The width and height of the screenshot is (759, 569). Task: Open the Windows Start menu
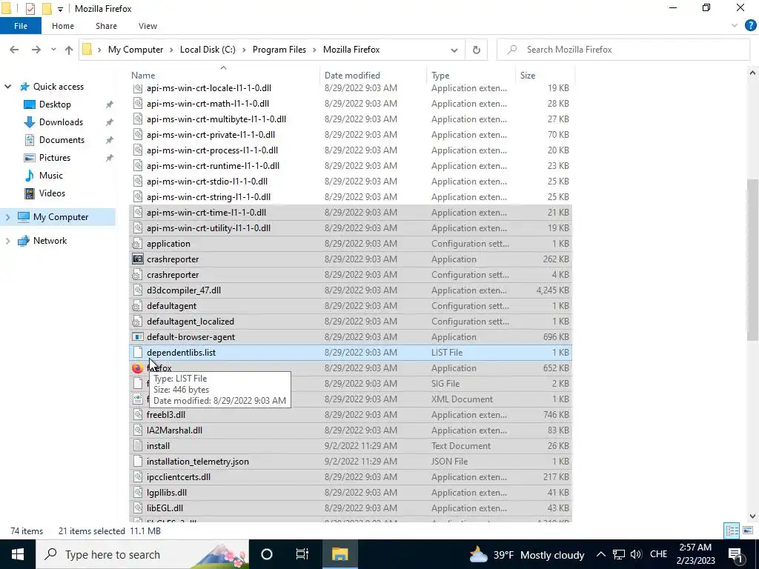18,554
